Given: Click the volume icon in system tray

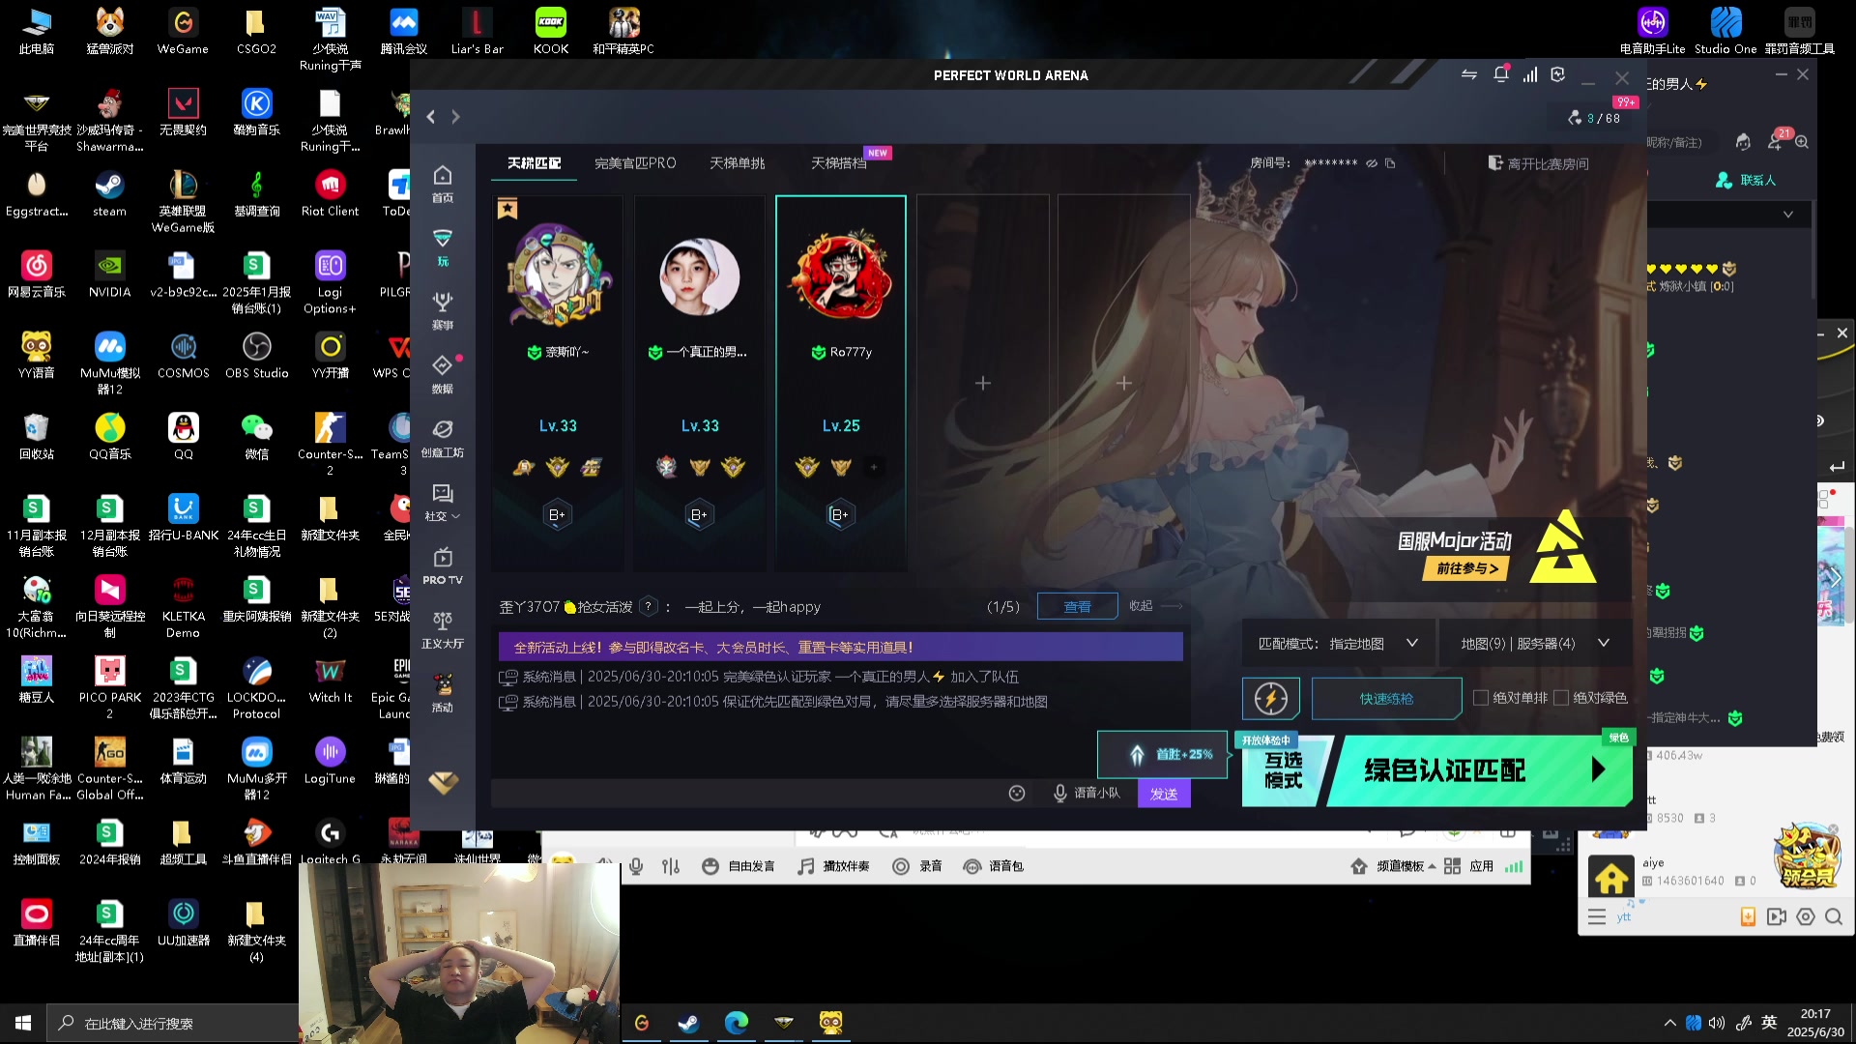Looking at the screenshot, I should (1717, 1023).
